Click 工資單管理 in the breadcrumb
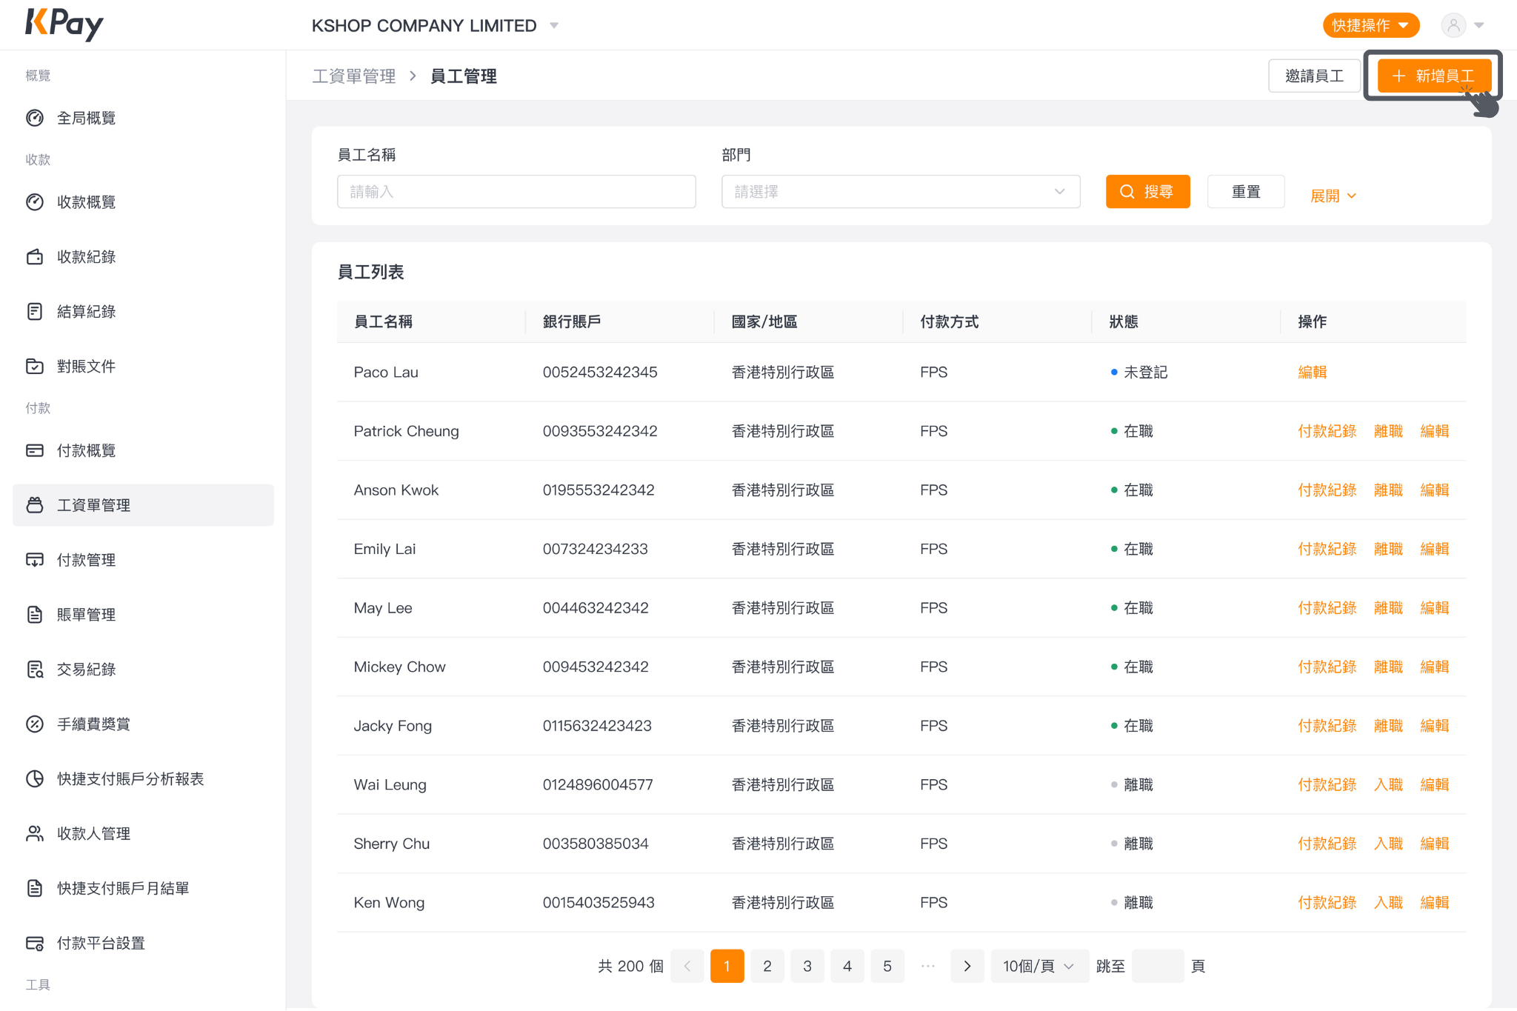This screenshot has height=1011, width=1517. (354, 76)
